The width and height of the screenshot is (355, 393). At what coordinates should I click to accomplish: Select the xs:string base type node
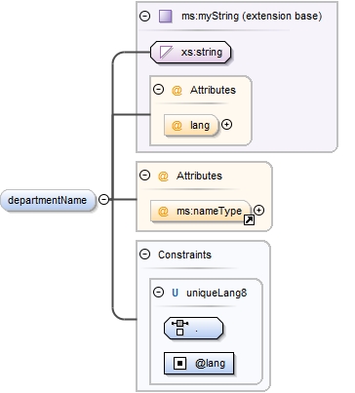tap(190, 52)
